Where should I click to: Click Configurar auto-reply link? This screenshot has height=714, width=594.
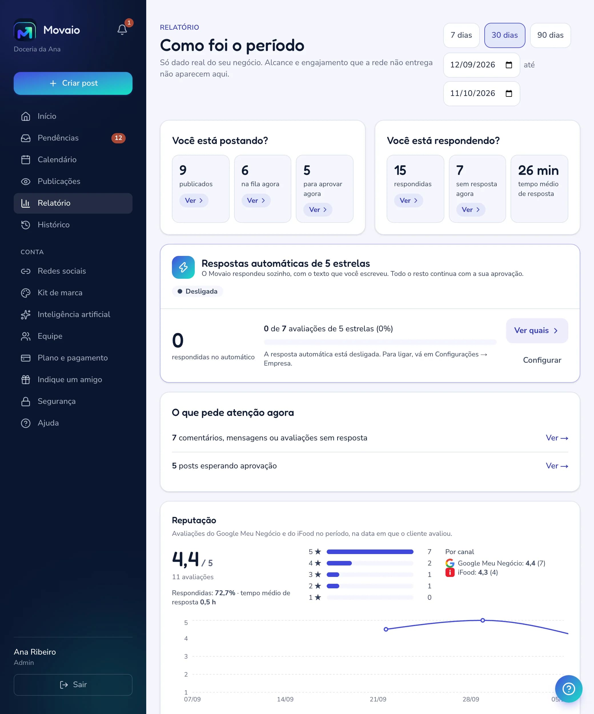point(542,360)
